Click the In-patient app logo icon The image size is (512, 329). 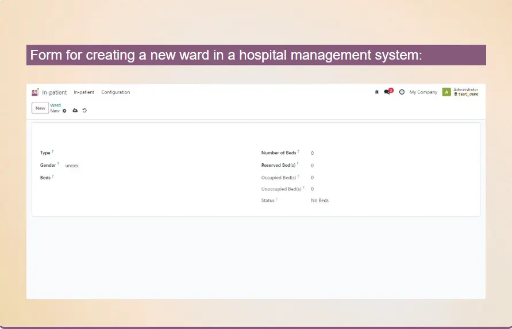[35, 92]
